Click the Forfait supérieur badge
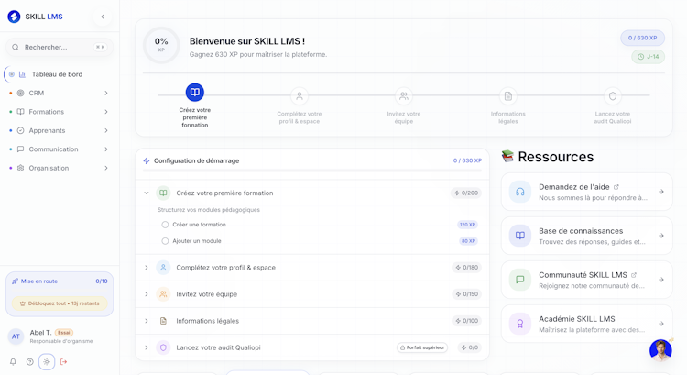This screenshot has width=687, height=375. (x=422, y=347)
